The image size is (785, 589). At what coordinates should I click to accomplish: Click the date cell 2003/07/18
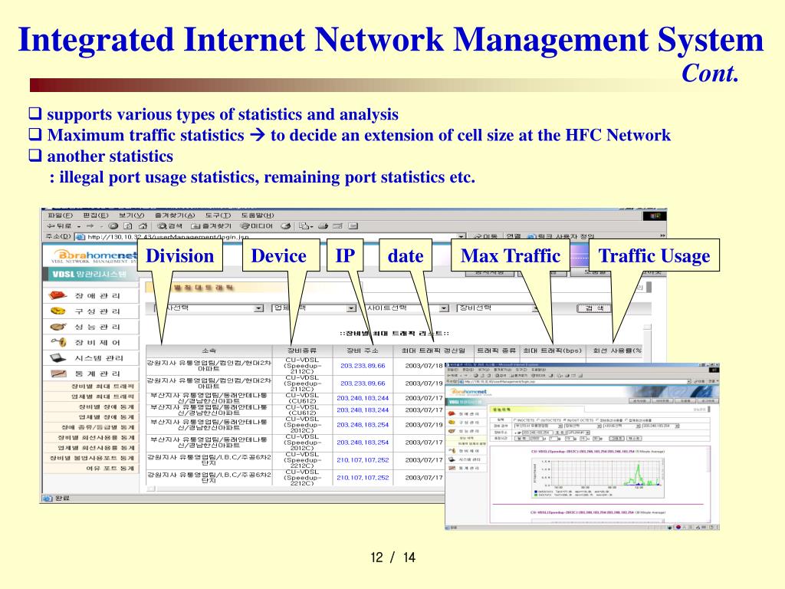coord(424,366)
